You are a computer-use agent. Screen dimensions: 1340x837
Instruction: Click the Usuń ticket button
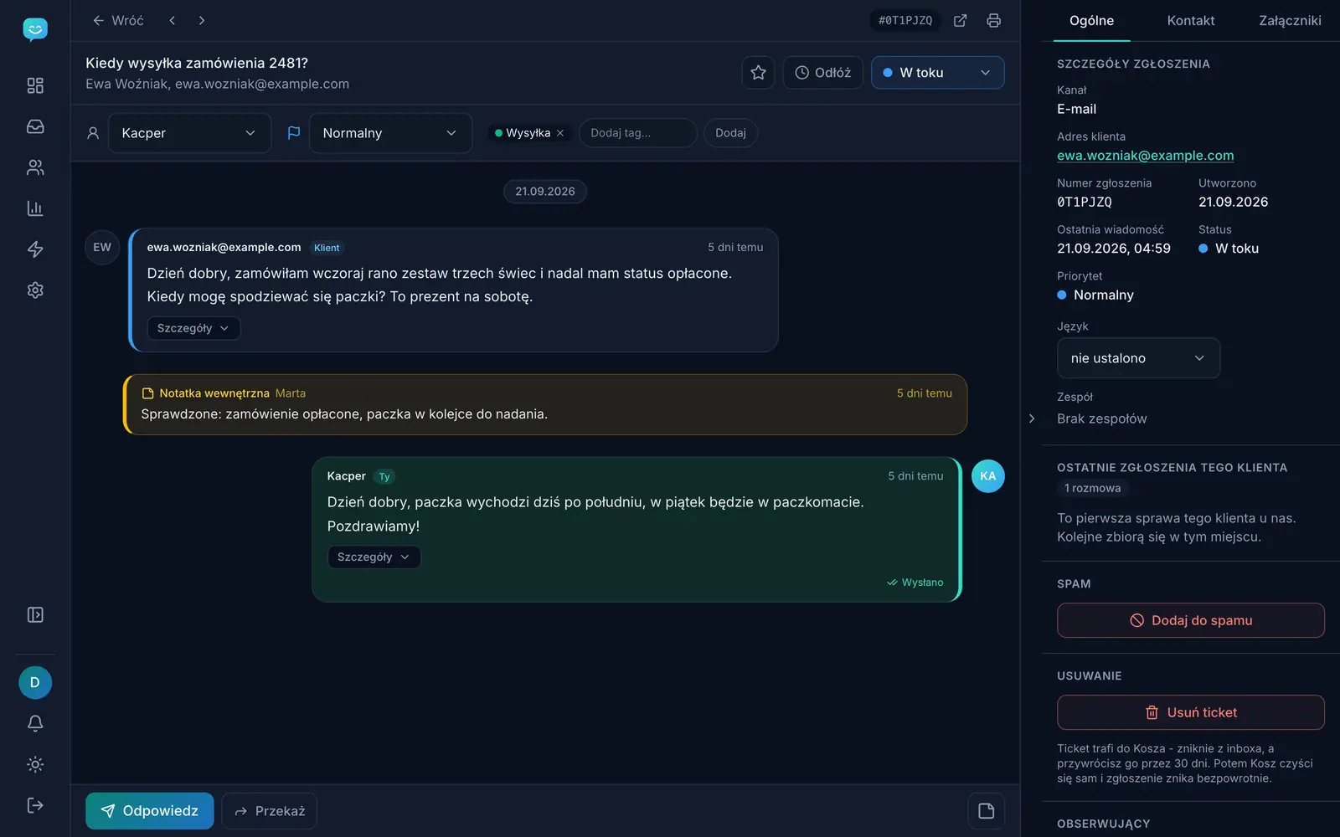[x=1191, y=712]
